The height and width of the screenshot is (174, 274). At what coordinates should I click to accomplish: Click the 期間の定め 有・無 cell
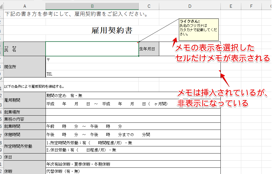[85, 95]
